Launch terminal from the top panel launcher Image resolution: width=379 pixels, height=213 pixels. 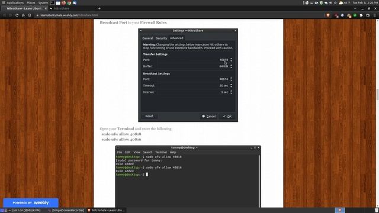tap(53, 2)
